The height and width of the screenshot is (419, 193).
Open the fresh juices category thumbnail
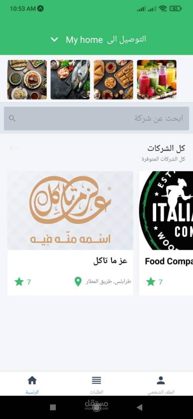click(157, 80)
